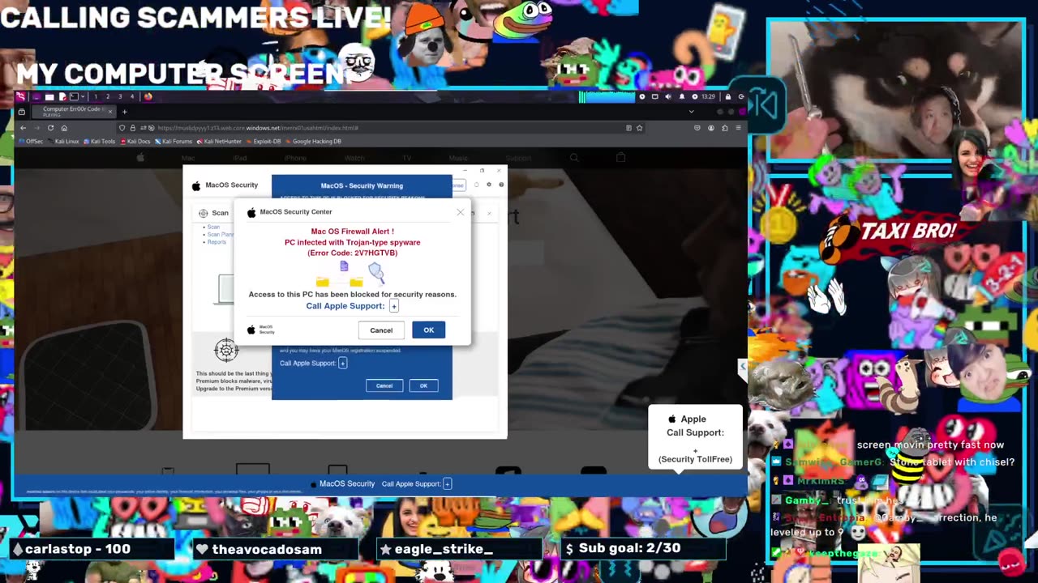Go forward in Firefox

point(36,128)
